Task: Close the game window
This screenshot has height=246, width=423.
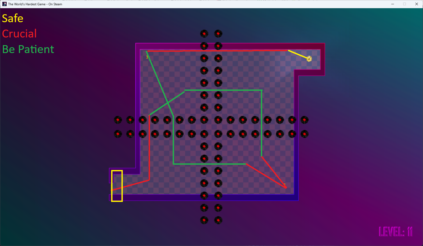Action: 417,4
